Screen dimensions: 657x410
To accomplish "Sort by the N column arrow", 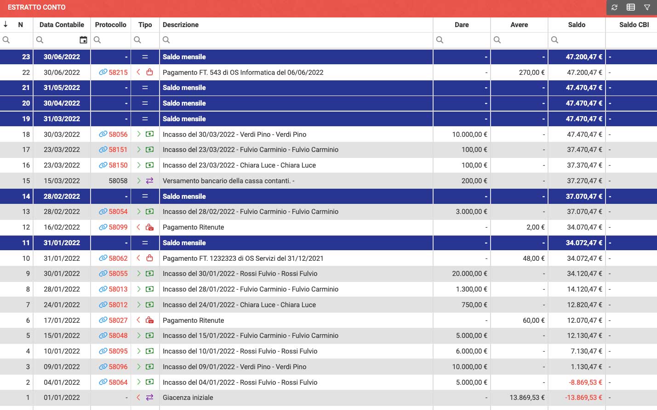I will pyautogui.click(x=6, y=24).
